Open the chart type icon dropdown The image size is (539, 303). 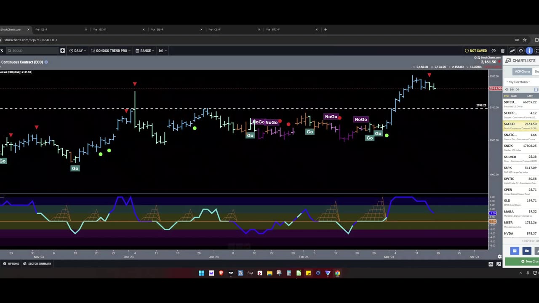pyautogui.click(x=163, y=50)
